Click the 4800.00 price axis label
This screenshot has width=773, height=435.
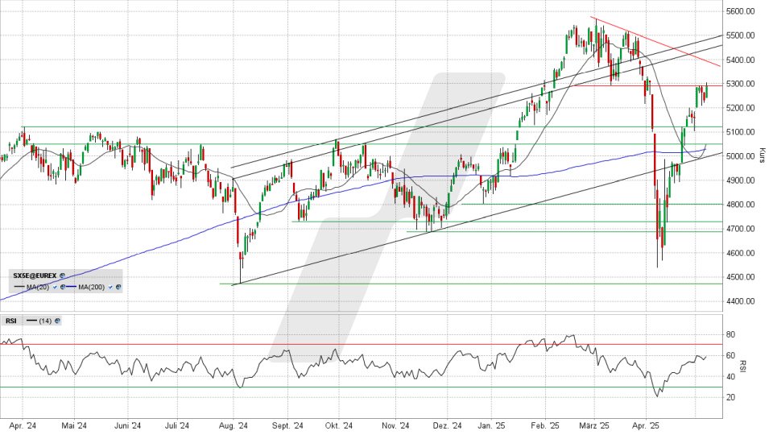pyautogui.click(x=741, y=205)
